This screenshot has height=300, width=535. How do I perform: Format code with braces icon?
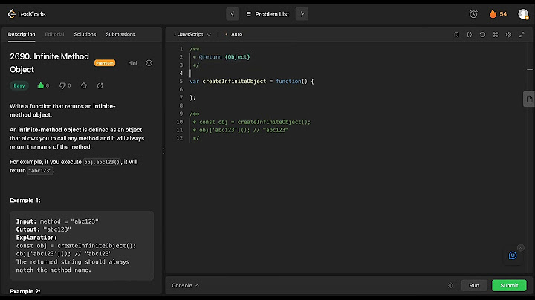point(470,34)
